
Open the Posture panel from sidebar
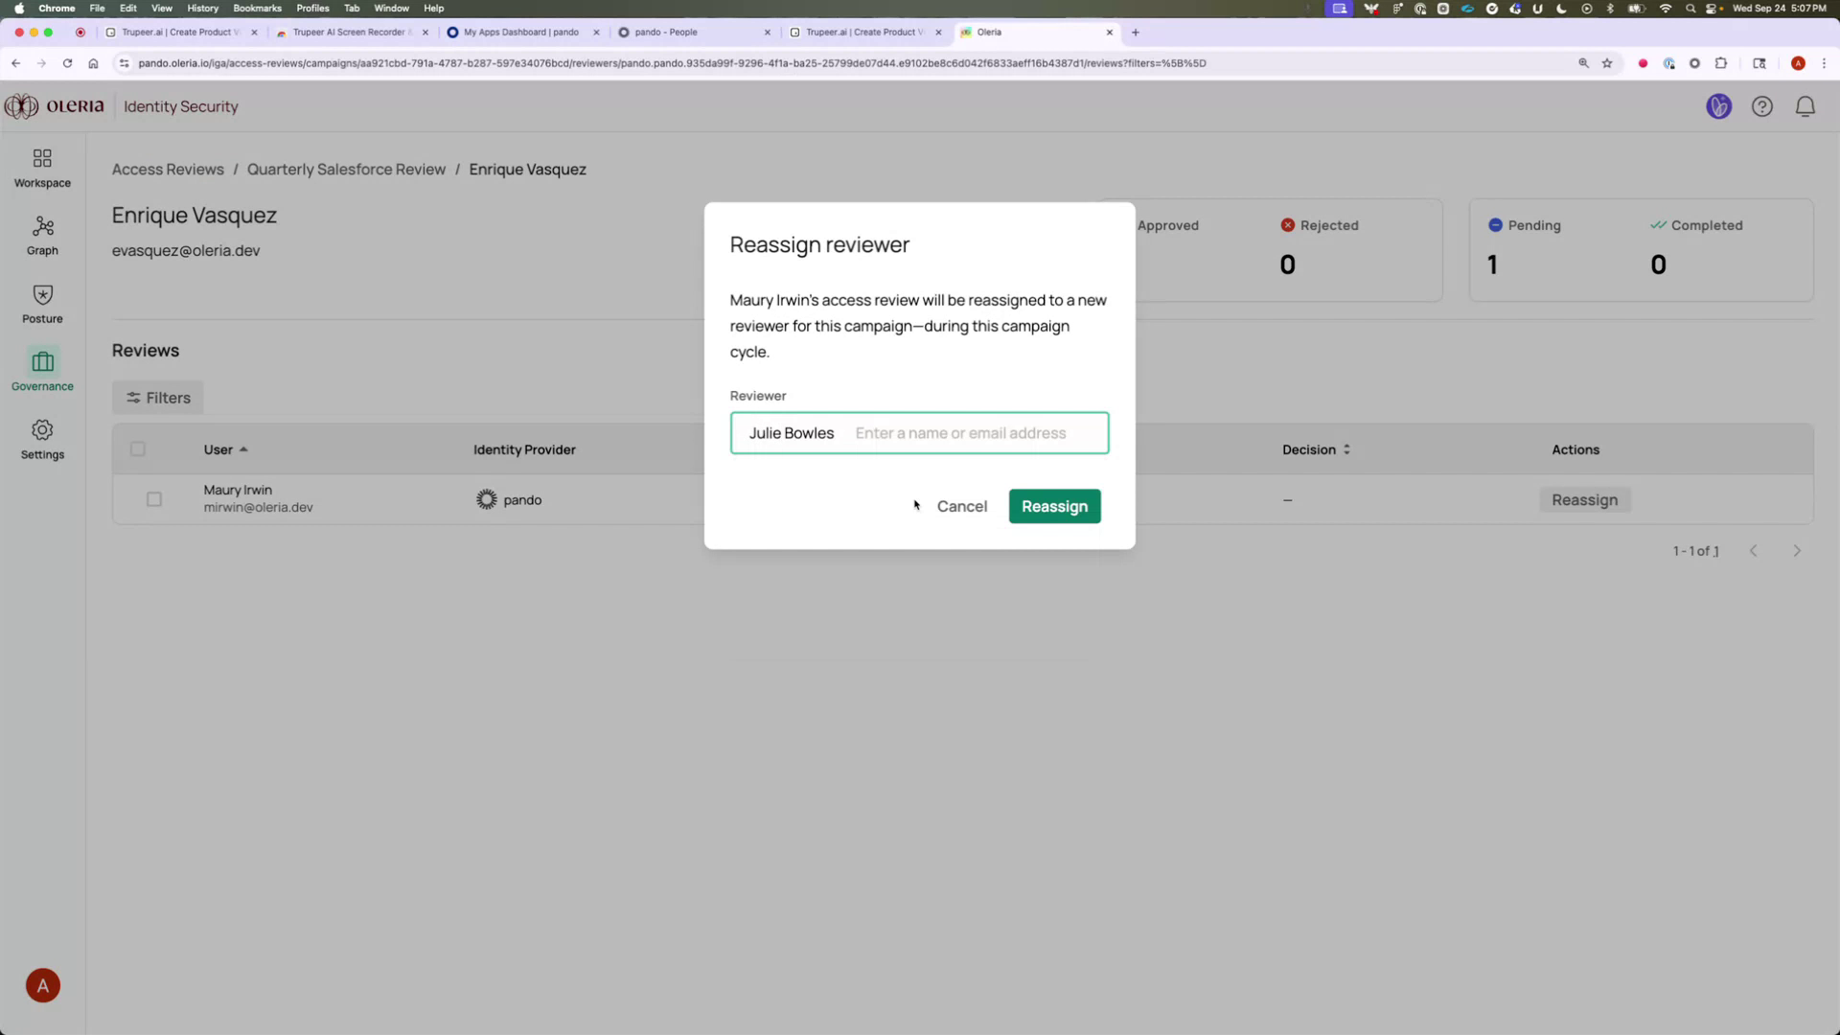click(42, 303)
